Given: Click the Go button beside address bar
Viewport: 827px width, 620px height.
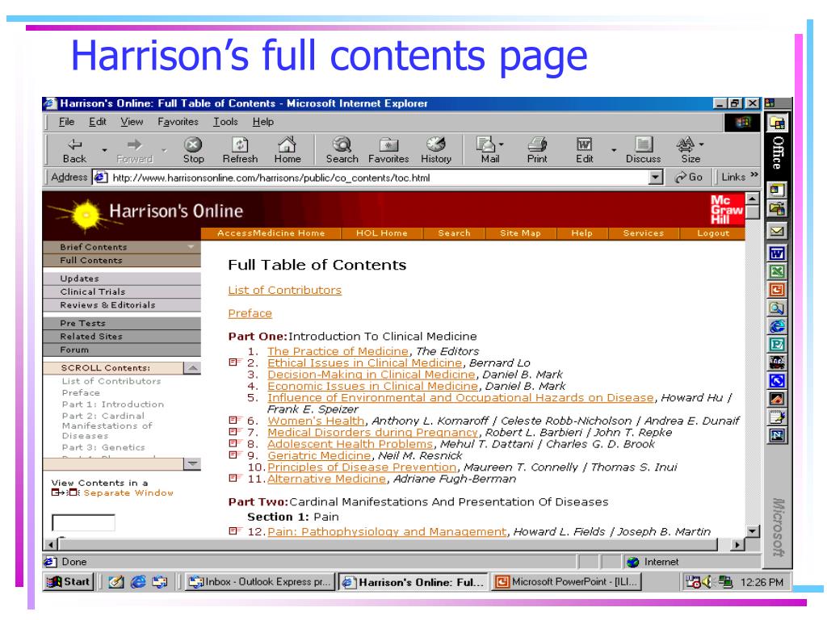Looking at the screenshot, I should pyautogui.click(x=689, y=177).
